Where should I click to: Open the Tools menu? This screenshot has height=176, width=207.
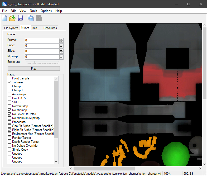(33, 11)
